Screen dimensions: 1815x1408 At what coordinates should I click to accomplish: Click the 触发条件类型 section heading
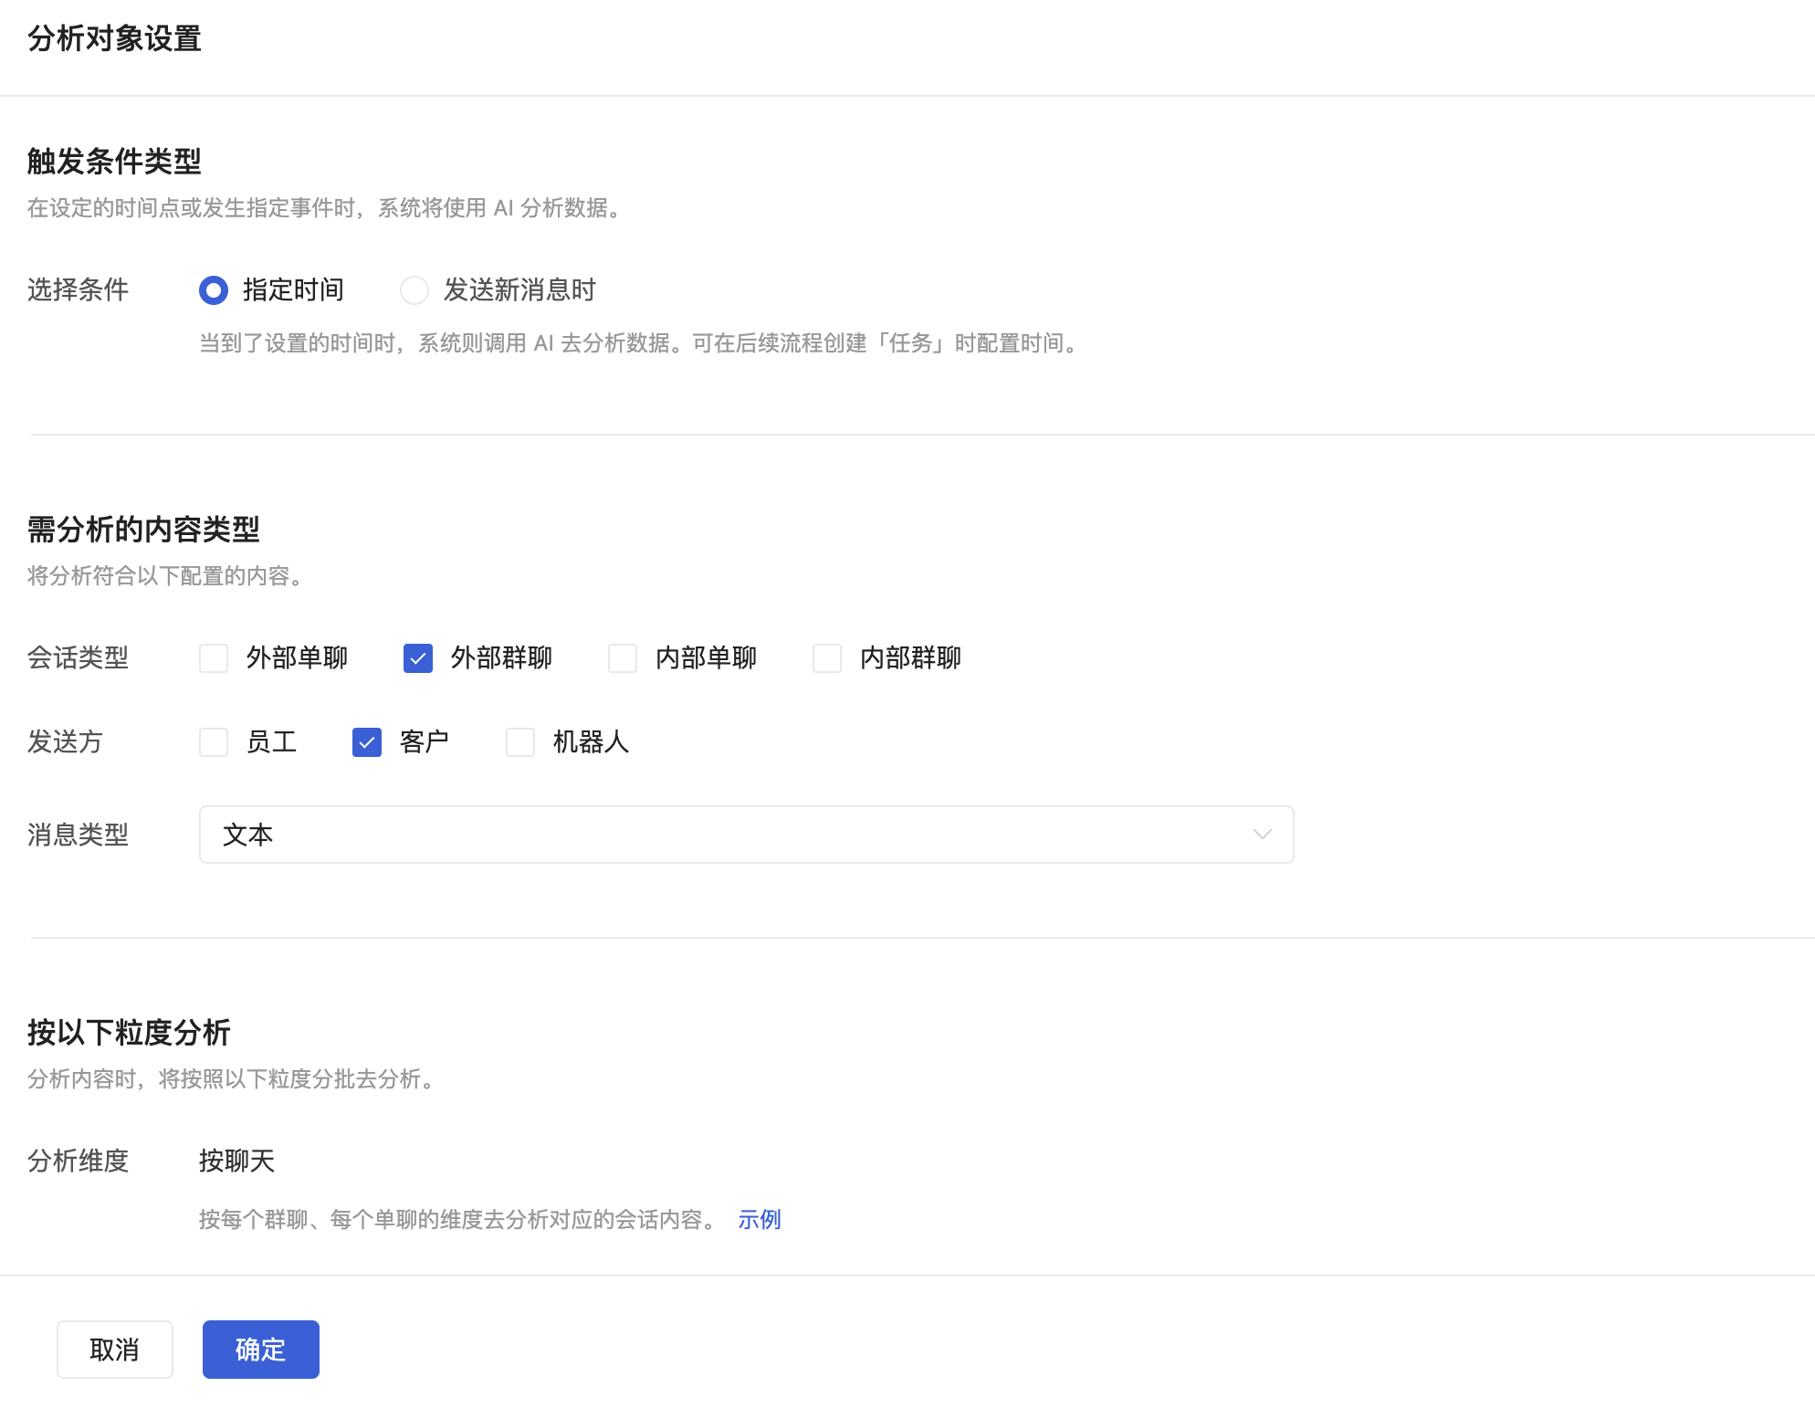pos(114,162)
